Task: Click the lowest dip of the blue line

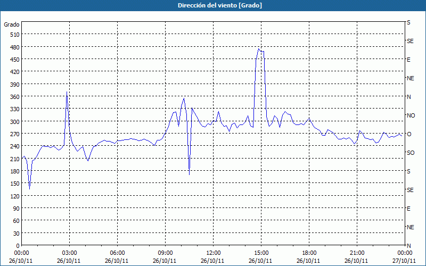Action: pos(29,189)
